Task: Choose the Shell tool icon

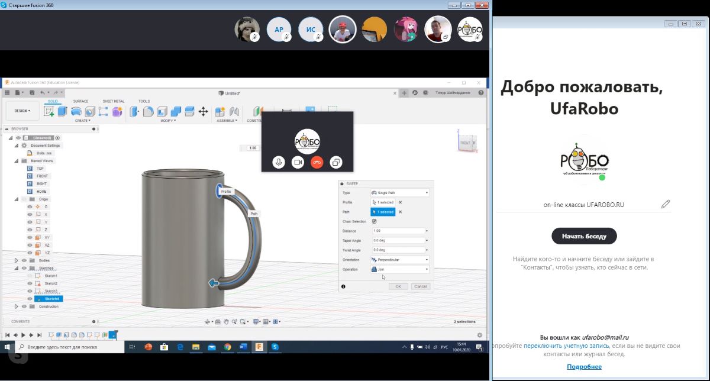Action: point(163,111)
